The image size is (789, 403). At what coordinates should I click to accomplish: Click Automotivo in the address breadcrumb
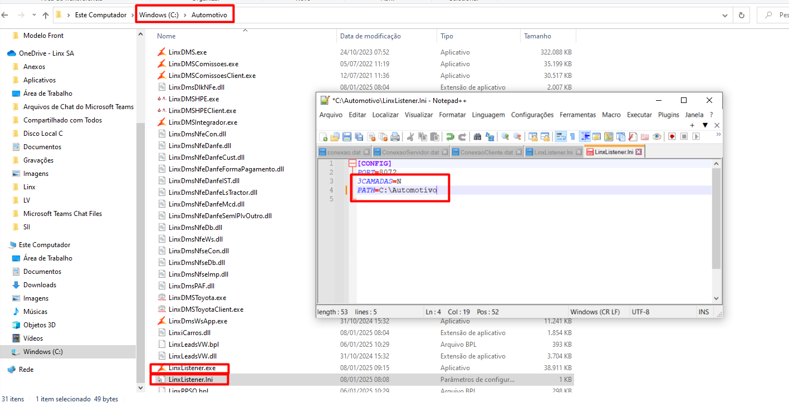[x=209, y=15]
